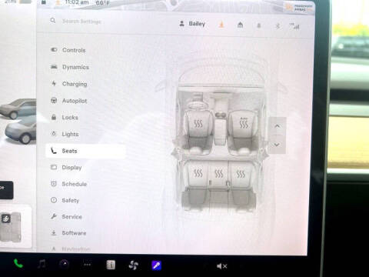Open the Safety settings

tap(85, 200)
